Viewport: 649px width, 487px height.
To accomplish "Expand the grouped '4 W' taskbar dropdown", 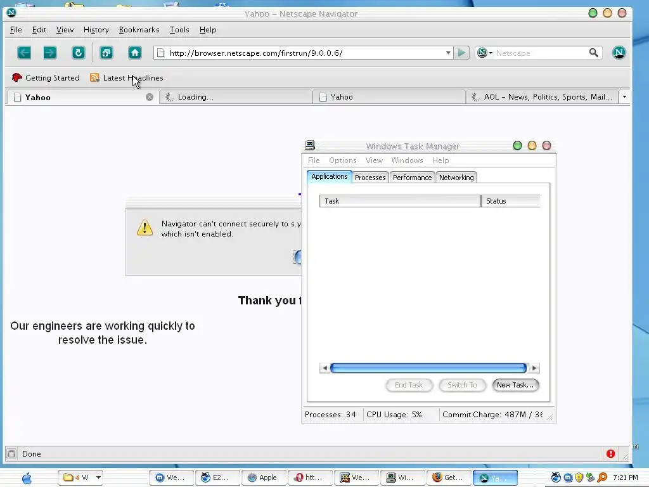I will (x=98, y=477).
